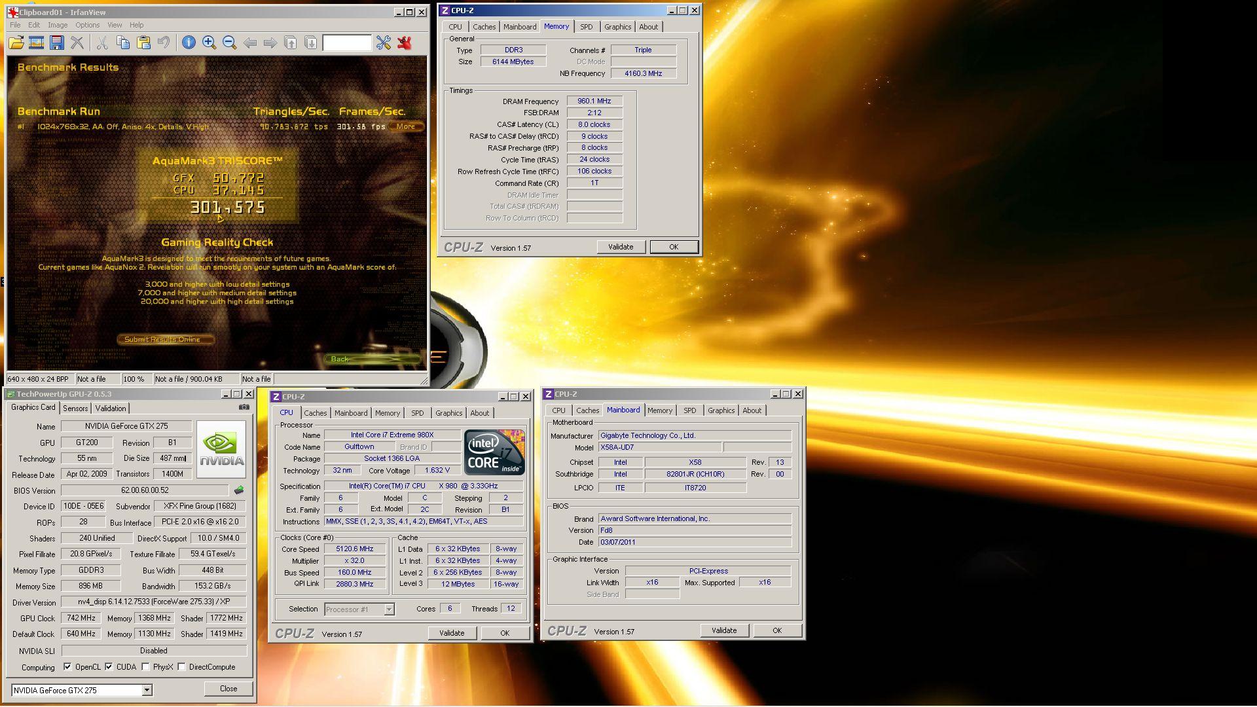
Task: Take GPU-Z screenshot with camera icon
Action: click(244, 407)
